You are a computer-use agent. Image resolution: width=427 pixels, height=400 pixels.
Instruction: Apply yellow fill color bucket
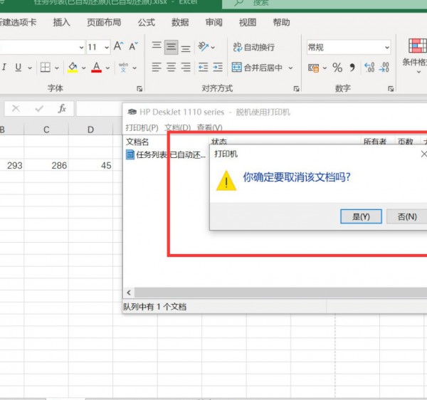(x=73, y=67)
